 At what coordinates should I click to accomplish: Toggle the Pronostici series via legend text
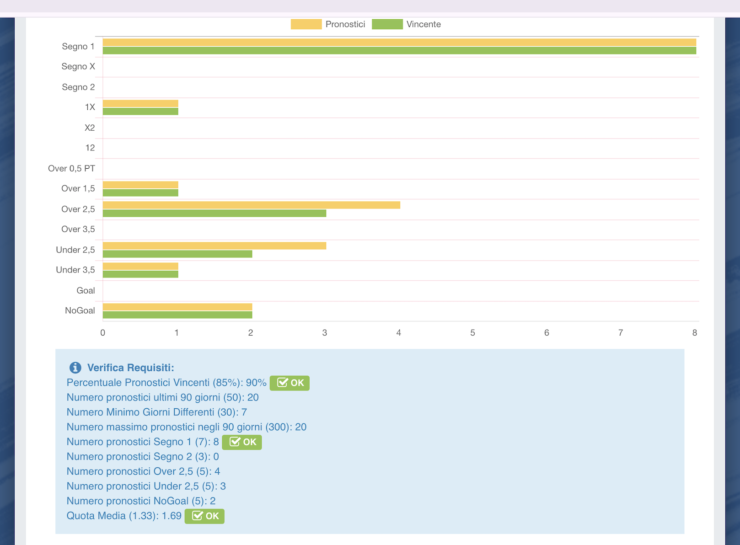(345, 24)
